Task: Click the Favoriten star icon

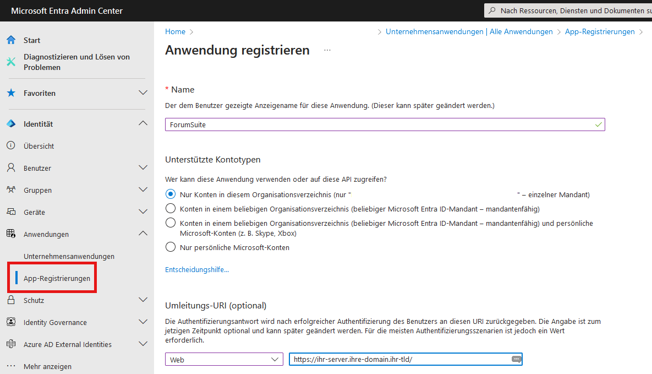Action: [11, 93]
